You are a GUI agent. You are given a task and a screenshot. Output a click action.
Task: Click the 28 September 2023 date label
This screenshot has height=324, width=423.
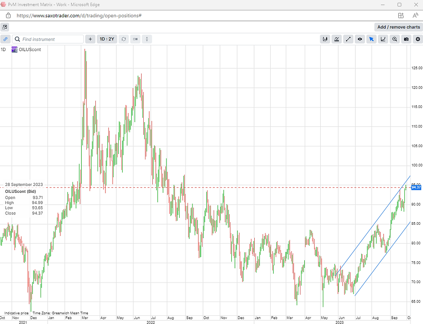[24, 184]
